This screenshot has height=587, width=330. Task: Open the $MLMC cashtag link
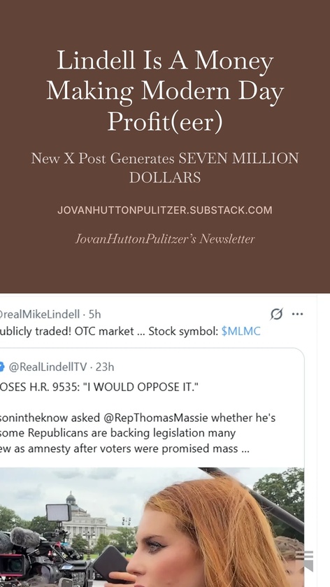click(241, 332)
